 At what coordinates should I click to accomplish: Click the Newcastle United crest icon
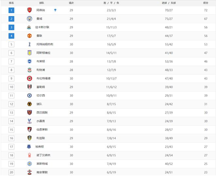pyautogui.click(x=29, y=27)
